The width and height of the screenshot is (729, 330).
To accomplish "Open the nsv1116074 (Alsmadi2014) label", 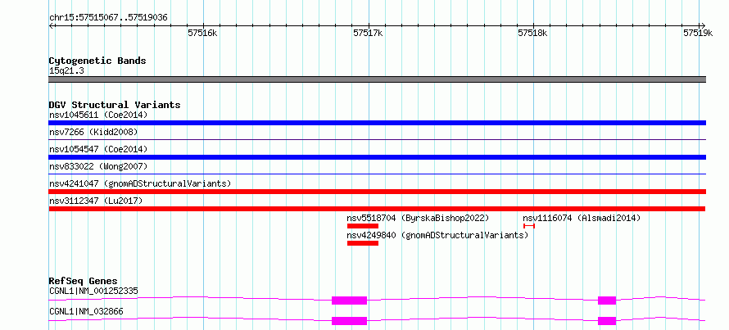I will pos(582,218).
